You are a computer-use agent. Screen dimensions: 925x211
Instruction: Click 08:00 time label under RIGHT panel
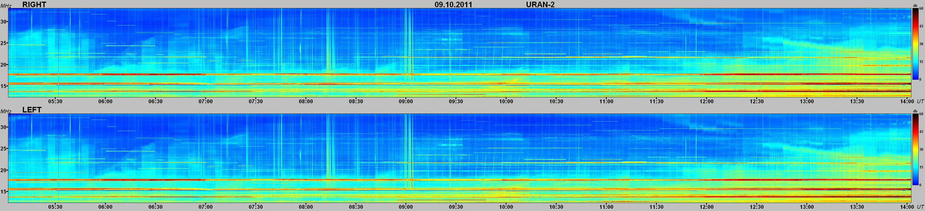305,101
